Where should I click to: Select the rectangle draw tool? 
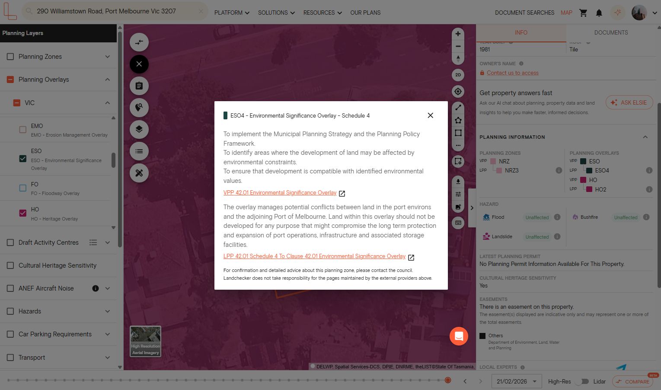pyautogui.click(x=458, y=133)
